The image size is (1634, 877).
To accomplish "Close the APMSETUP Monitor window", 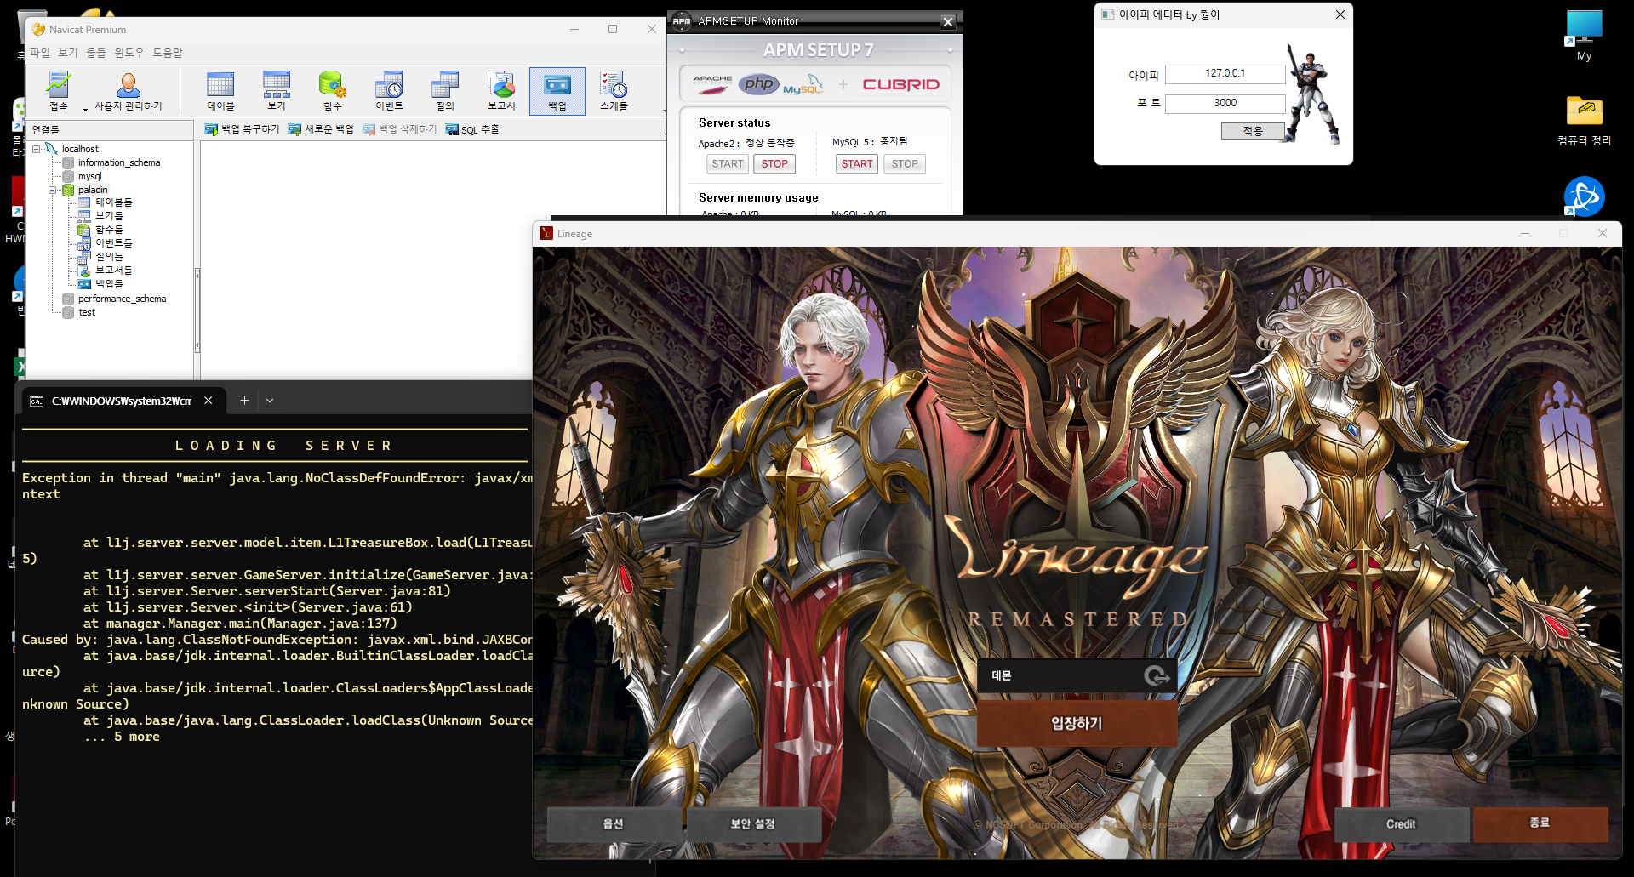I will point(948,21).
